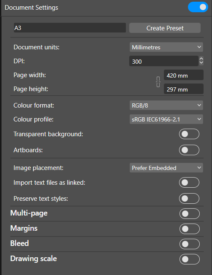
Task: Turn on the Drawing scale switch
Action: coord(190,259)
